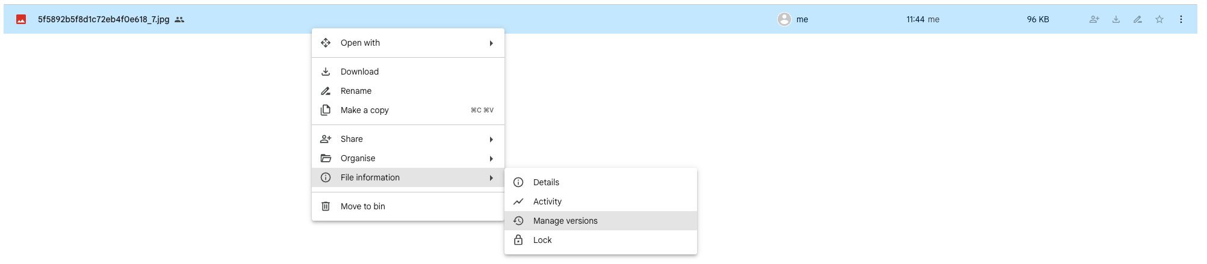The height and width of the screenshot is (264, 1207).
Task: Select Download in the context menu
Action: 408,72
